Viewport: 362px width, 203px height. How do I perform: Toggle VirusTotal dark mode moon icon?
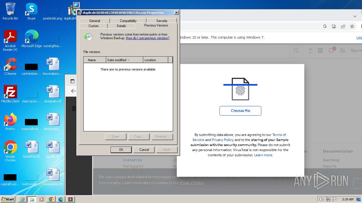point(342,50)
